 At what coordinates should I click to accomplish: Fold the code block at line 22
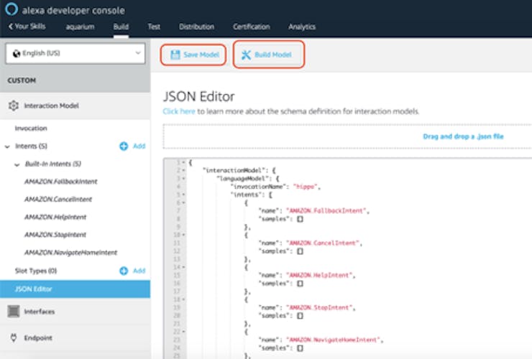(183, 332)
